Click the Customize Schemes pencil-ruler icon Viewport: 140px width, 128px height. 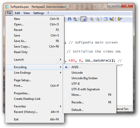point(112,19)
